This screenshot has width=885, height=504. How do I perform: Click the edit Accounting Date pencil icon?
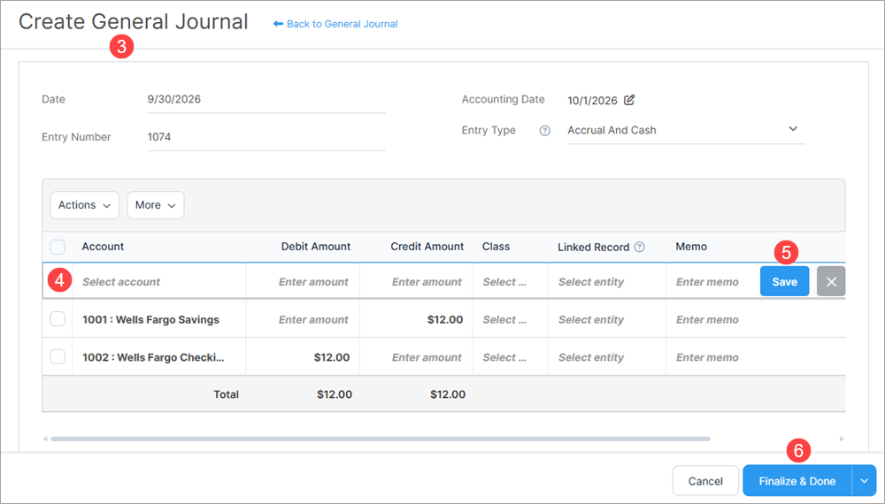click(x=628, y=100)
